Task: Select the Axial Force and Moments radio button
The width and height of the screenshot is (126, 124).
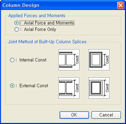Action: 16,23
